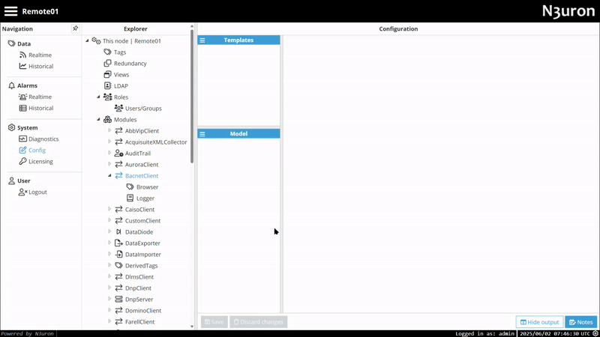
Task: Click the Data section tag icon
Action: (x=11, y=43)
